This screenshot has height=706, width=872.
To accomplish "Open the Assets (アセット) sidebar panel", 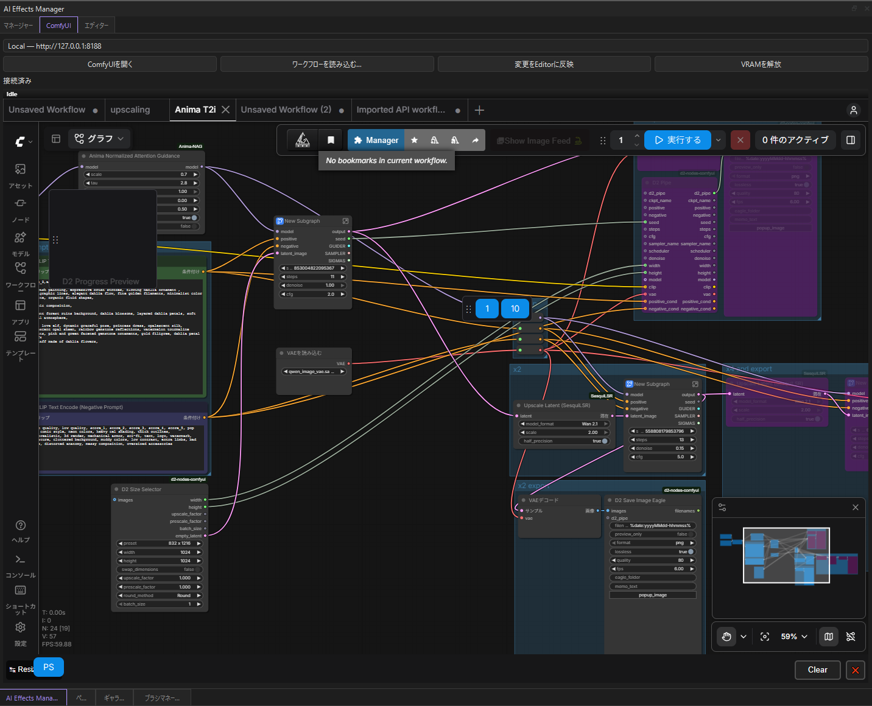I will click(x=20, y=175).
